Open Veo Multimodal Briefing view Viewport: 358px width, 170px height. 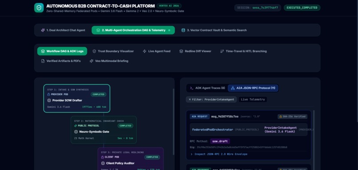[x=109, y=61]
